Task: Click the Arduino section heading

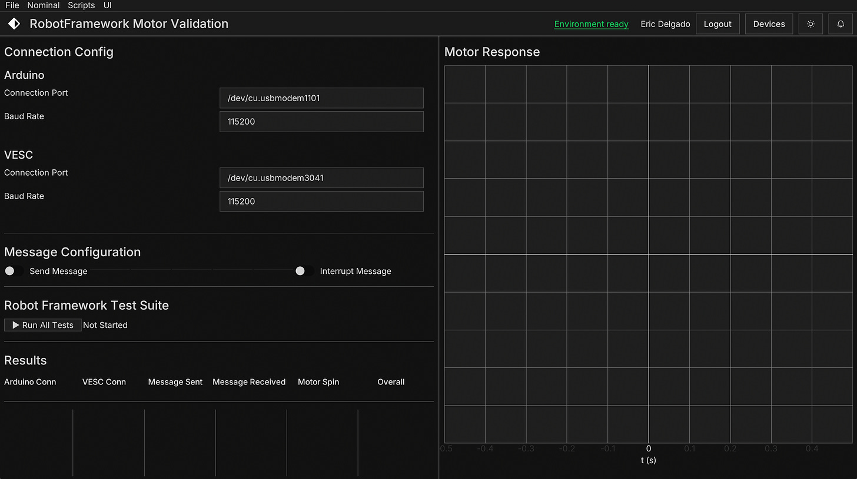Action: 24,75
